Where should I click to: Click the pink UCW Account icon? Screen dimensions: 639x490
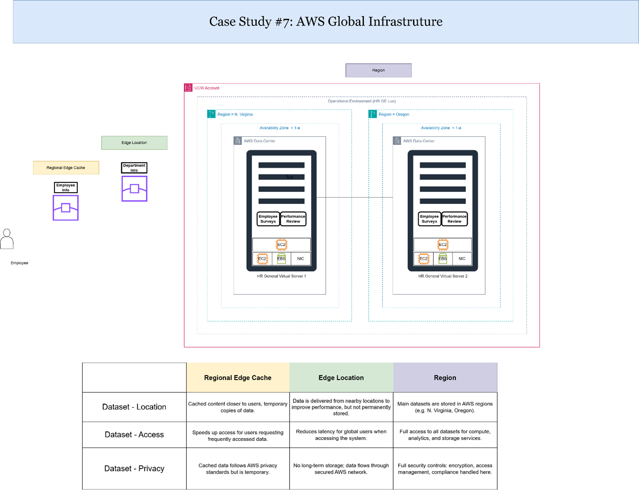(189, 88)
